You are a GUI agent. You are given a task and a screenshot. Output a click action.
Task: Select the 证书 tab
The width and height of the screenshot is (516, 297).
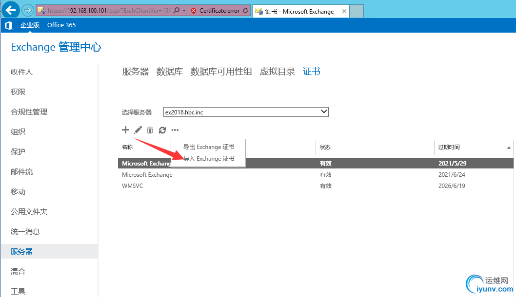[x=311, y=71]
